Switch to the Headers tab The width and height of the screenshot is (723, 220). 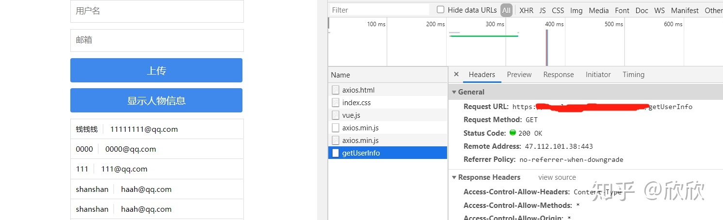(x=482, y=75)
